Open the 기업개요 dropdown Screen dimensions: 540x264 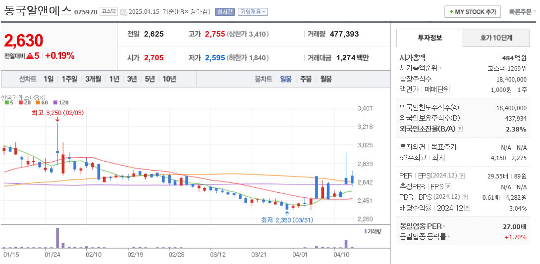pos(253,12)
